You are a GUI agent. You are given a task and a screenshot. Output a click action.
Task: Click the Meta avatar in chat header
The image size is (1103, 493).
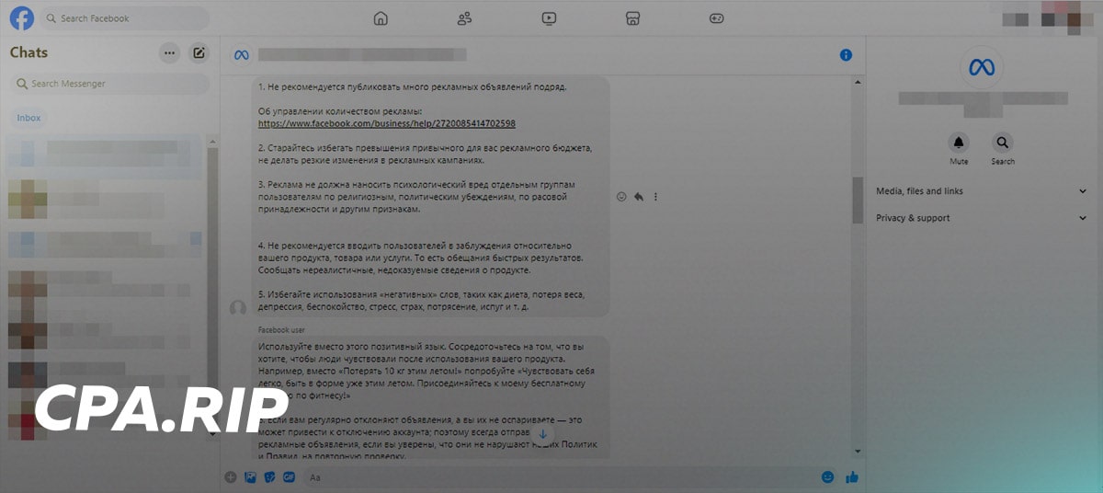[x=242, y=55]
